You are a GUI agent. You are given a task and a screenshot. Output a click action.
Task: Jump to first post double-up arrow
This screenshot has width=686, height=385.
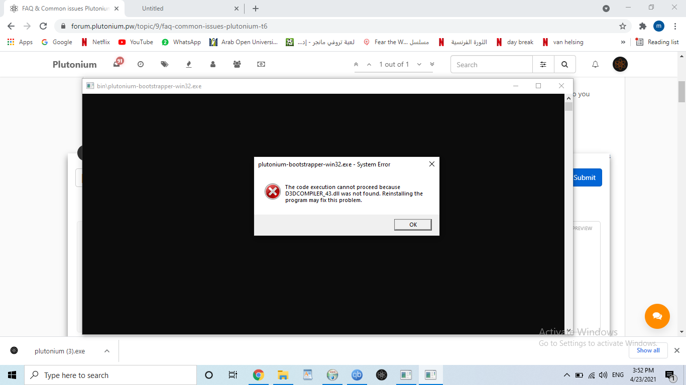[x=356, y=64]
